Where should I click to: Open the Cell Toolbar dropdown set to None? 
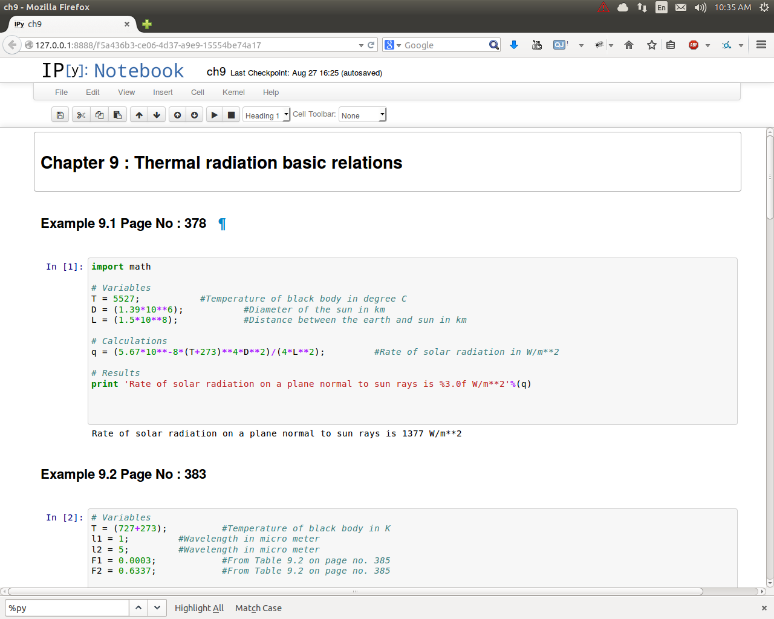pyautogui.click(x=362, y=115)
